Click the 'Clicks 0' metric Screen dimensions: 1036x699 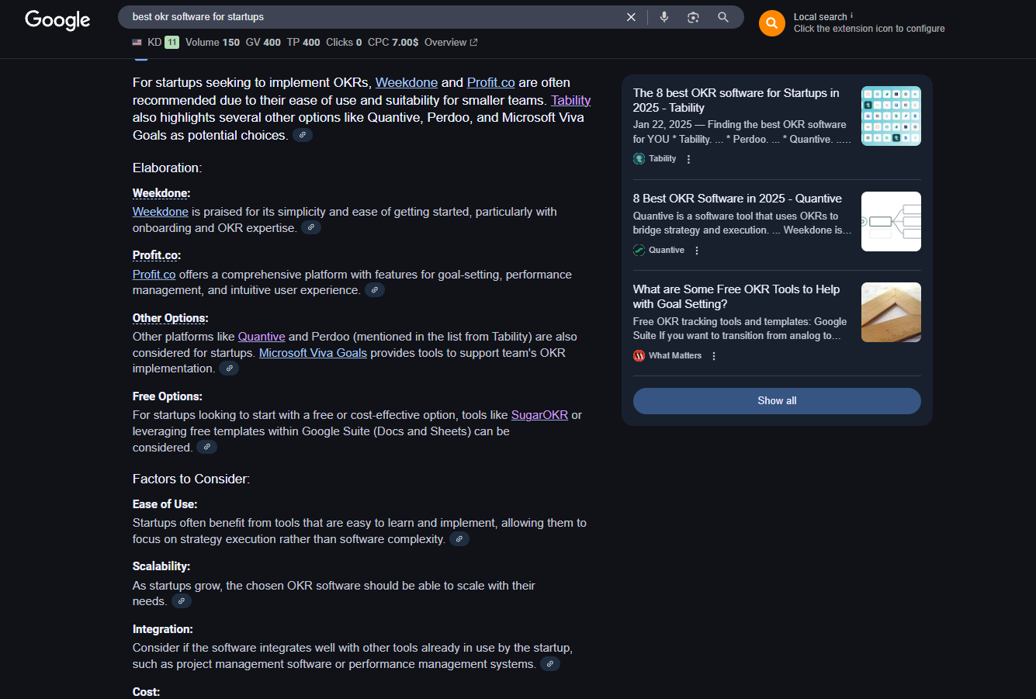pyautogui.click(x=344, y=43)
